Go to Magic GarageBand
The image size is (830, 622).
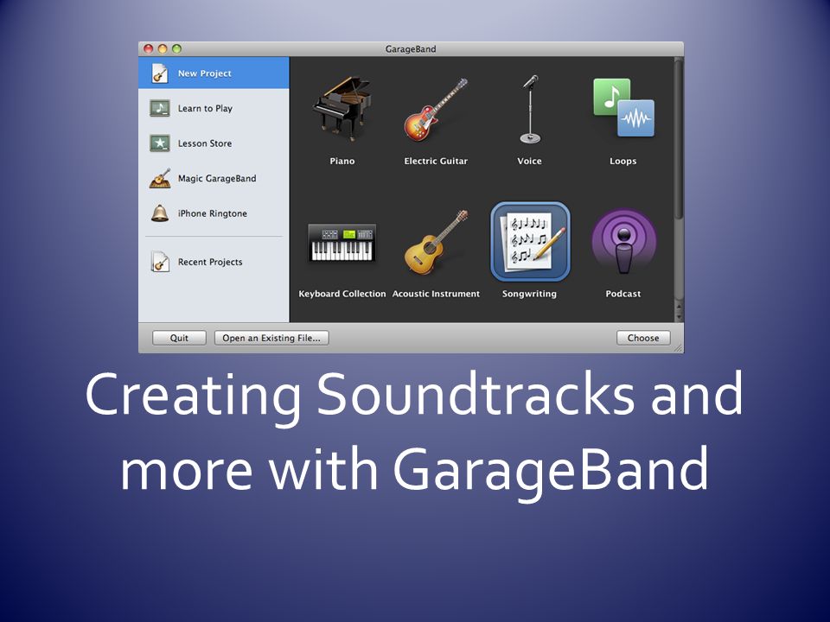click(214, 178)
